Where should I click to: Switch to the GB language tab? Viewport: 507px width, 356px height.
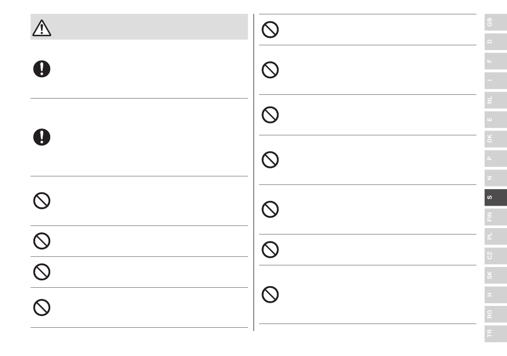(x=496, y=22)
